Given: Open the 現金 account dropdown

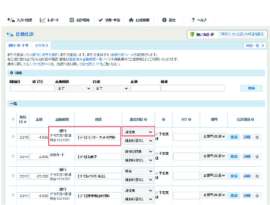Looking at the screenshot, I should (x=138, y=171).
